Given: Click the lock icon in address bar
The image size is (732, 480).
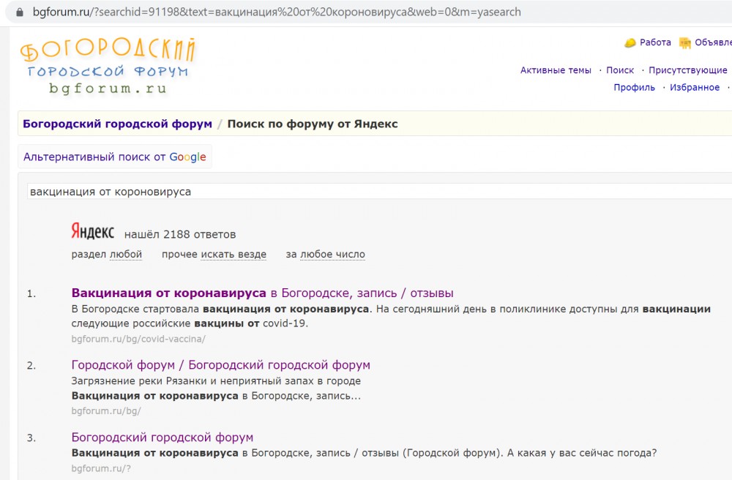Looking at the screenshot, I should [x=18, y=13].
